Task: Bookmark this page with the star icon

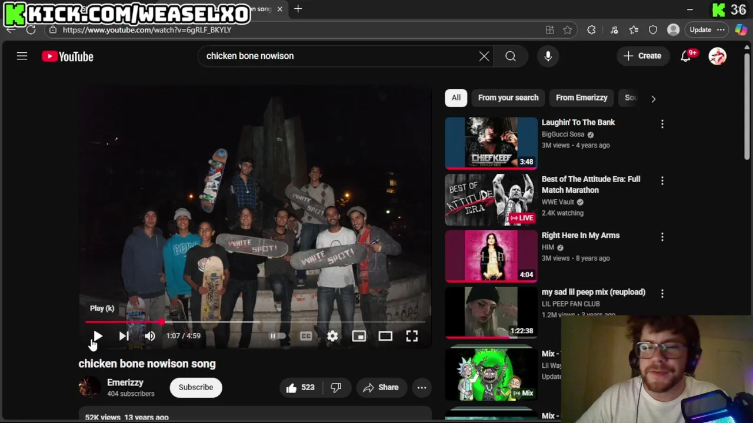Action: click(x=567, y=29)
